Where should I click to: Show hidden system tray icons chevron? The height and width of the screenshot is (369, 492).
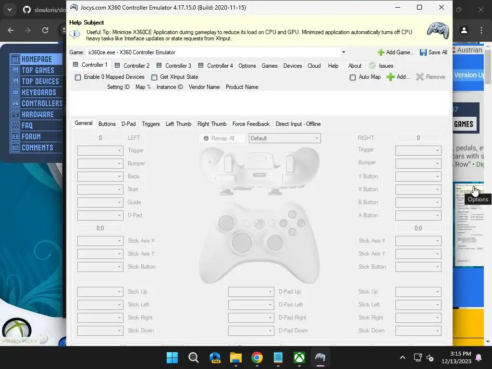403,357
